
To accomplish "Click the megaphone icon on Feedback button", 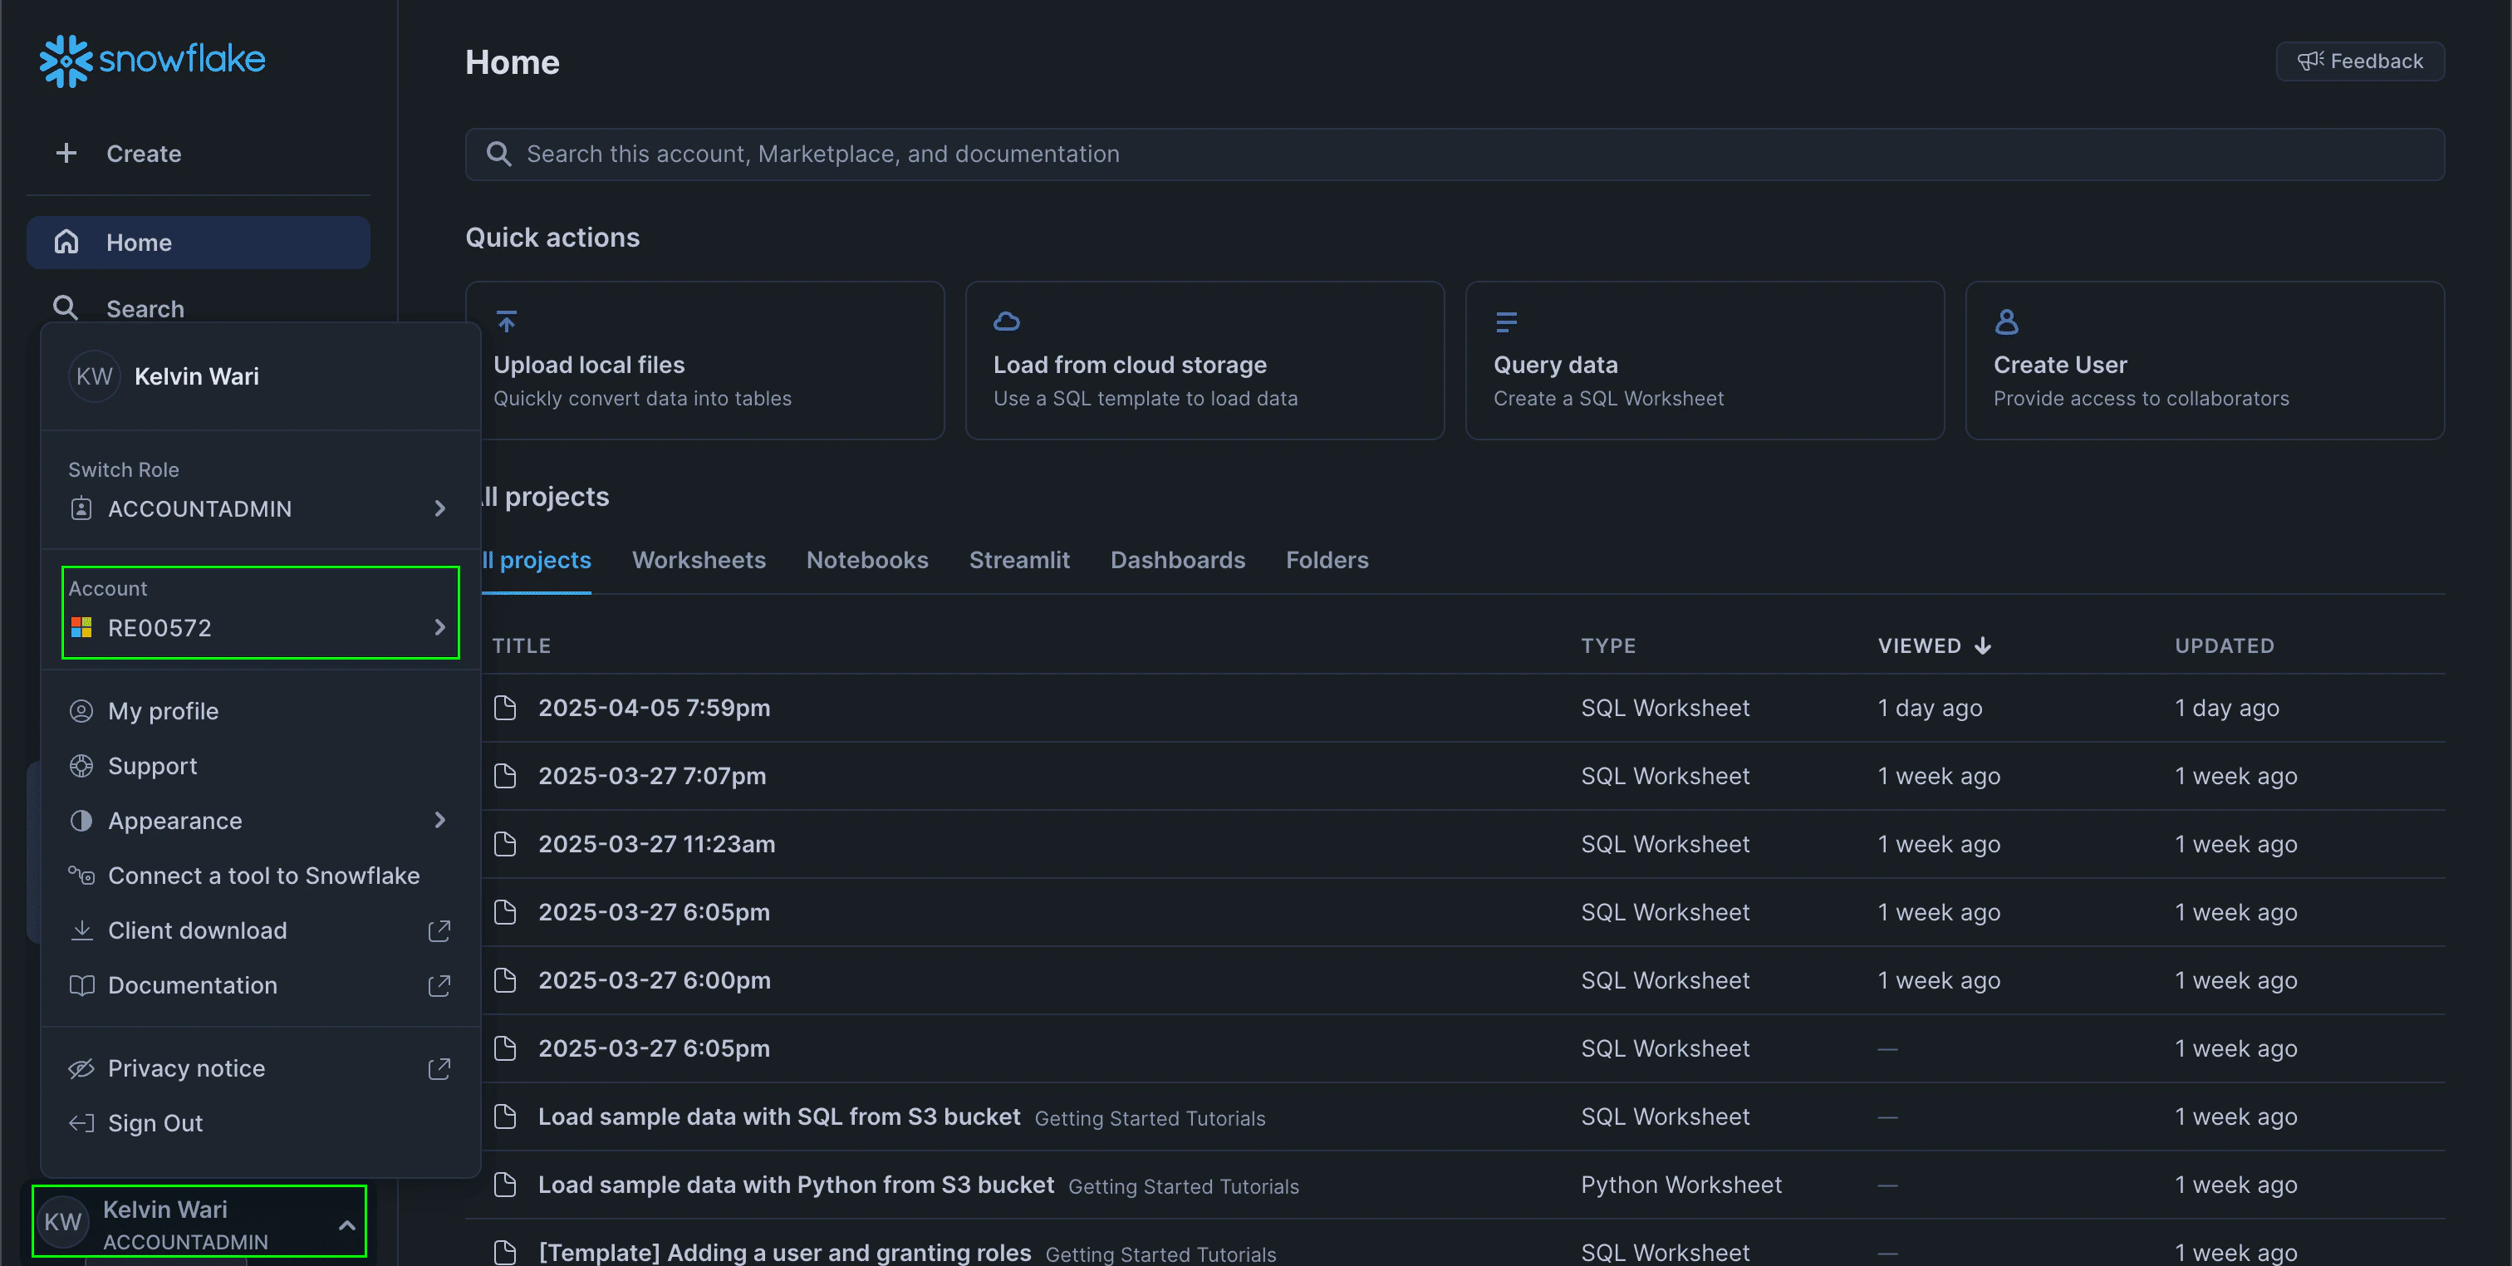I will 2309,61.
